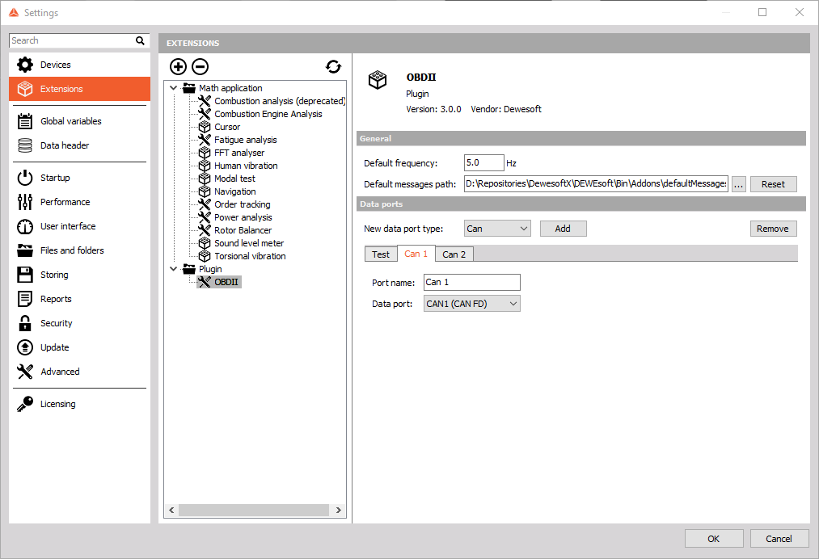Screen dimensions: 819x559
Task: Click the User interface gauge icon
Action: pyautogui.click(x=24, y=226)
